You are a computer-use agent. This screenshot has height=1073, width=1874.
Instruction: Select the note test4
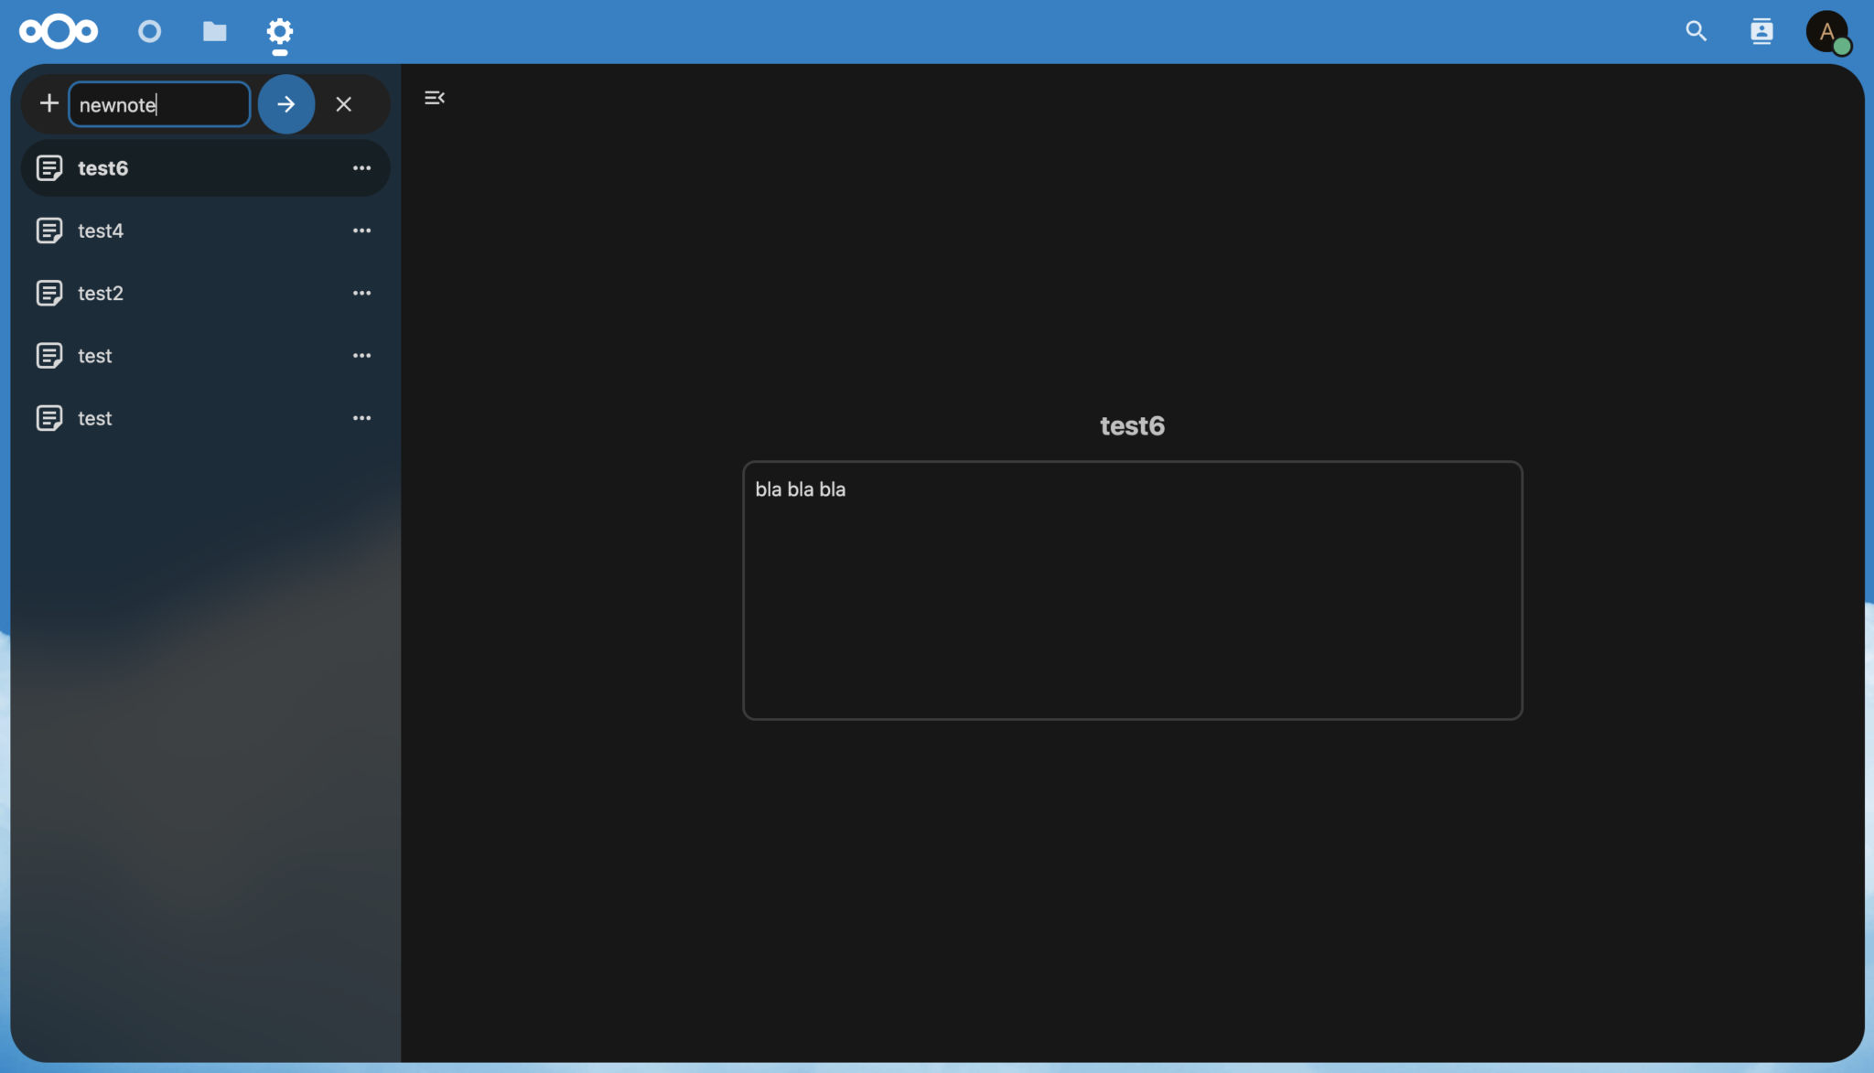click(101, 231)
